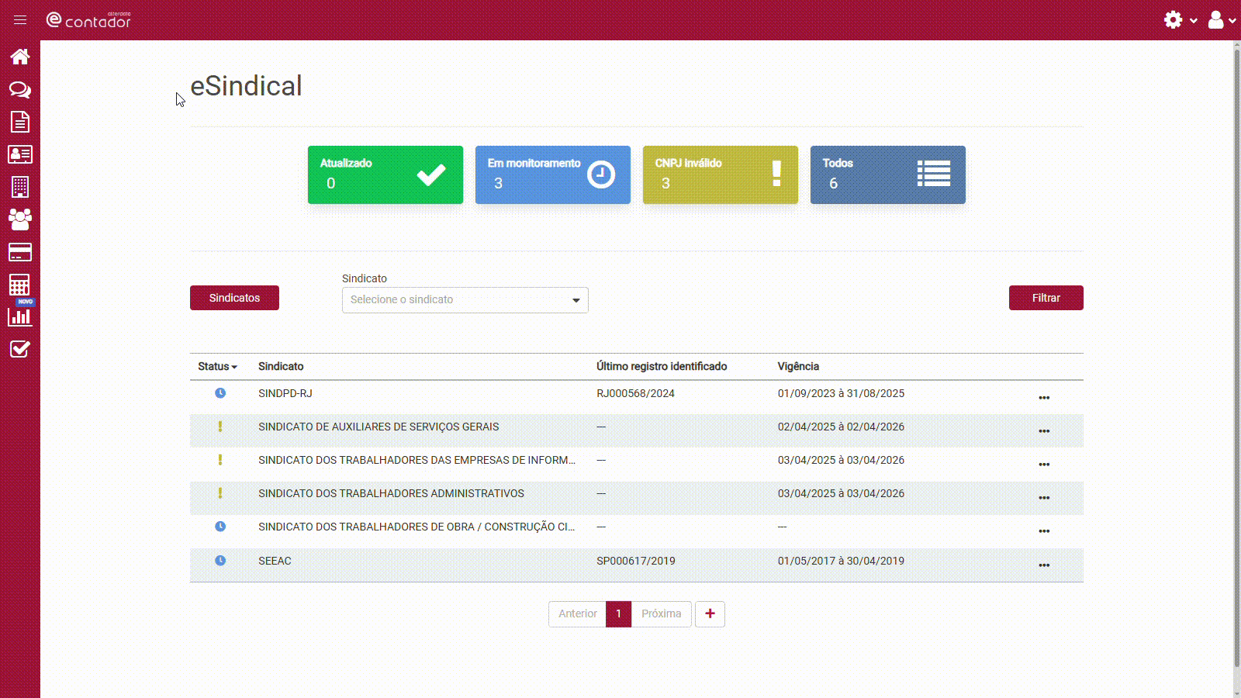Select the CNPJ inválido status card
This screenshot has height=698, width=1241.
tap(720, 174)
